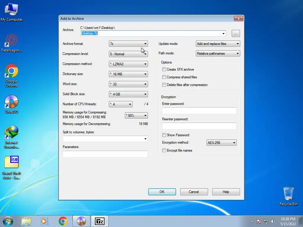Expand Compression level dropdown
303x227 pixels.
pos(128,54)
